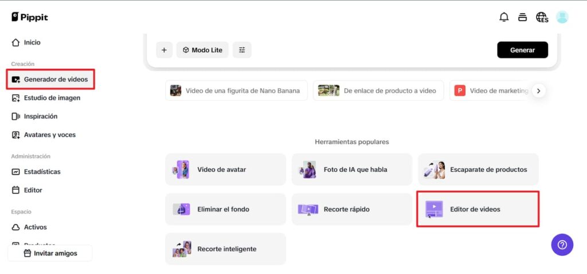Open the user profile avatar

point(562,17)
